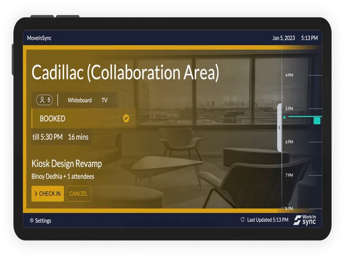Click the '4 PM' timeline label
This screenshot has height=259, width=345.
(289, 75)
